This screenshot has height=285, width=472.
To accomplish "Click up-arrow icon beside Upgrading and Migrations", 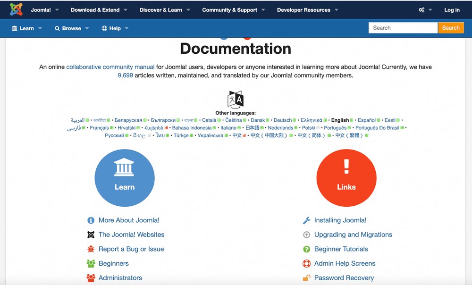I will (x=306, y=235).
